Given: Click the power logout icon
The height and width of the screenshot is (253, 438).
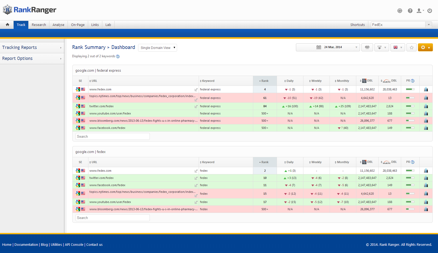Looking at the screenshot, I should coord(430,11).
